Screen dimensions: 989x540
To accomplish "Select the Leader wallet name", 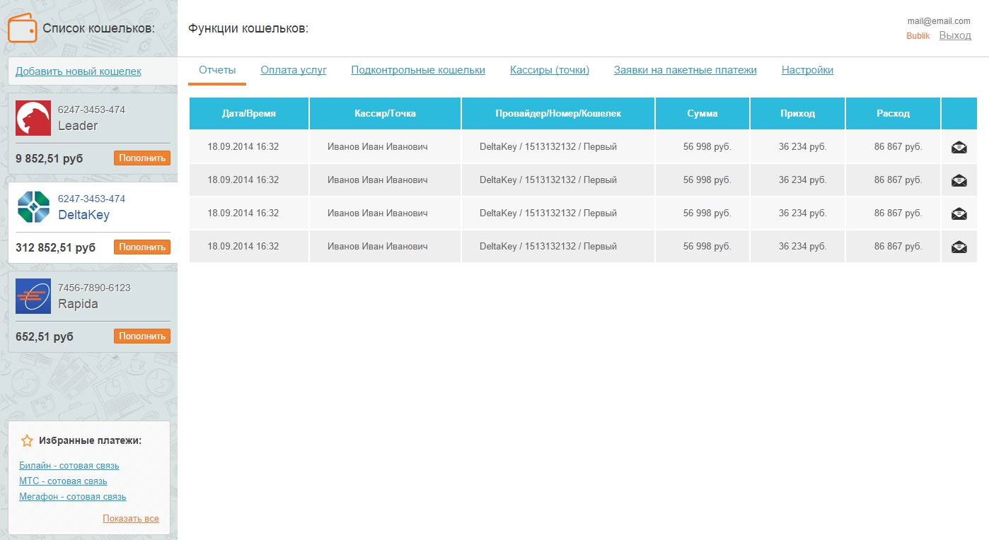I will pyautogui.click(x=78, y=126).
